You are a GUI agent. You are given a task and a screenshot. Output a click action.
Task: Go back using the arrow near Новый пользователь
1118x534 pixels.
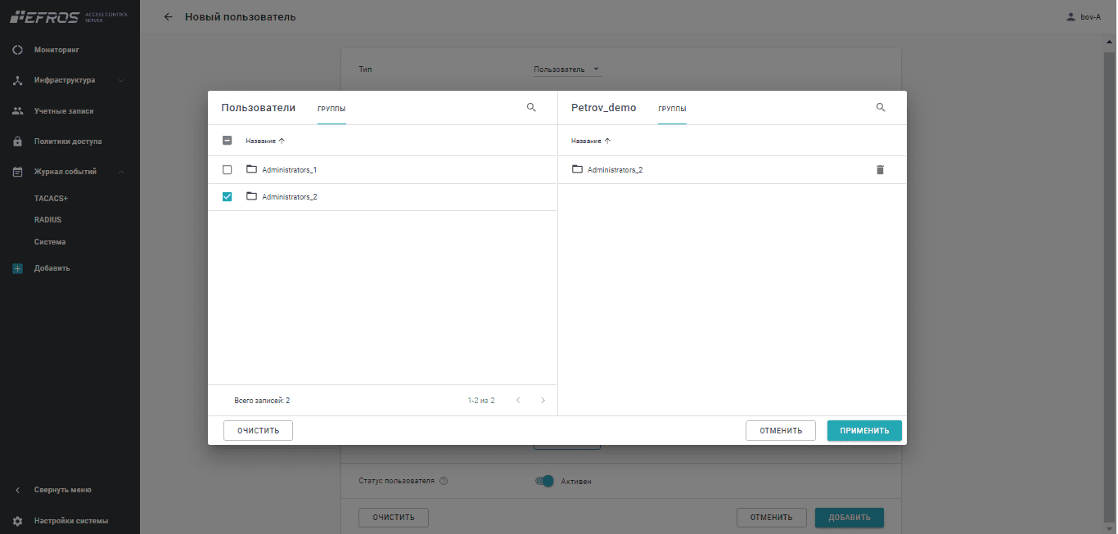[169, 17]
